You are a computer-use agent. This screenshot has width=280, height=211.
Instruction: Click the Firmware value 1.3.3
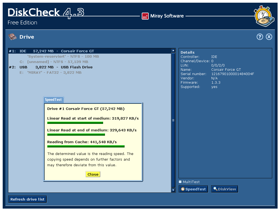click(x=216, y=82)
